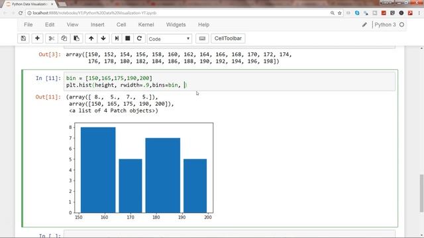Interrupt the kernel with stop icon
This screenshot has height=238, width=424.
click(x=128, y=38)
